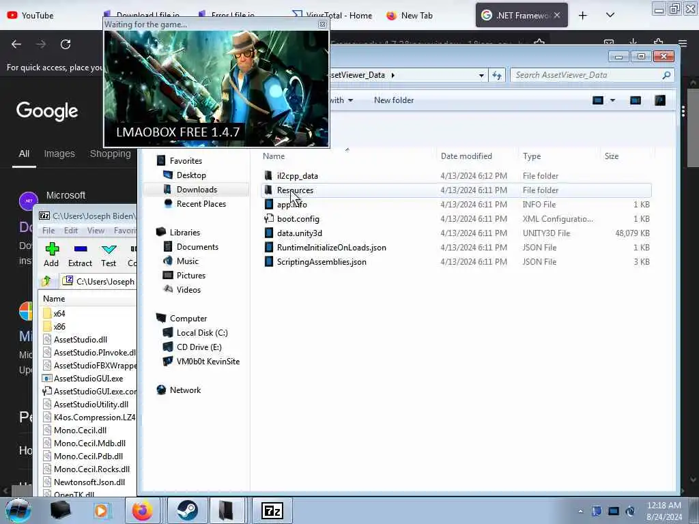
Task: Select the Images search filter
Action: click(x=59, y=154)
